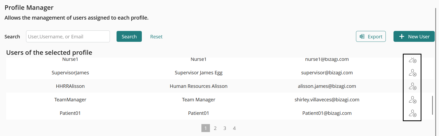439x136 pixels.
Task: Go to page 3 of users
Action: pyautogui.click(x=225, y=128)
